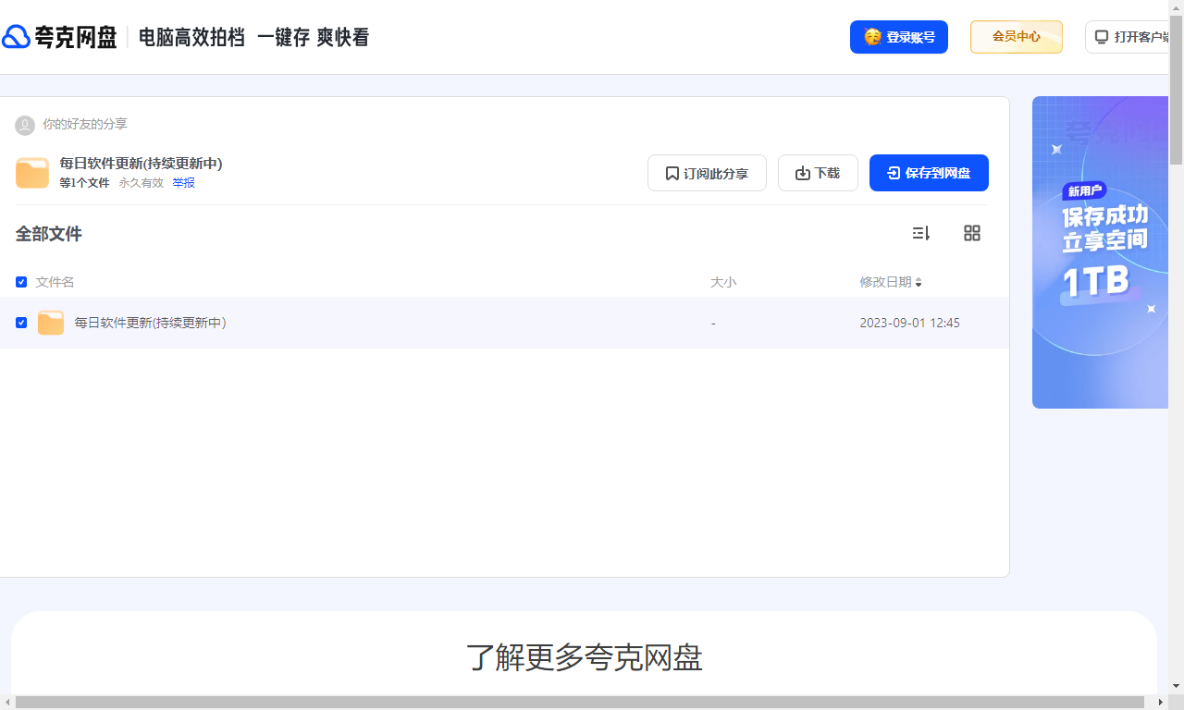Click the horizontal scrollbar left arrow
Image resolution: width=1184 pixels, height=710 pixels.
7,703
